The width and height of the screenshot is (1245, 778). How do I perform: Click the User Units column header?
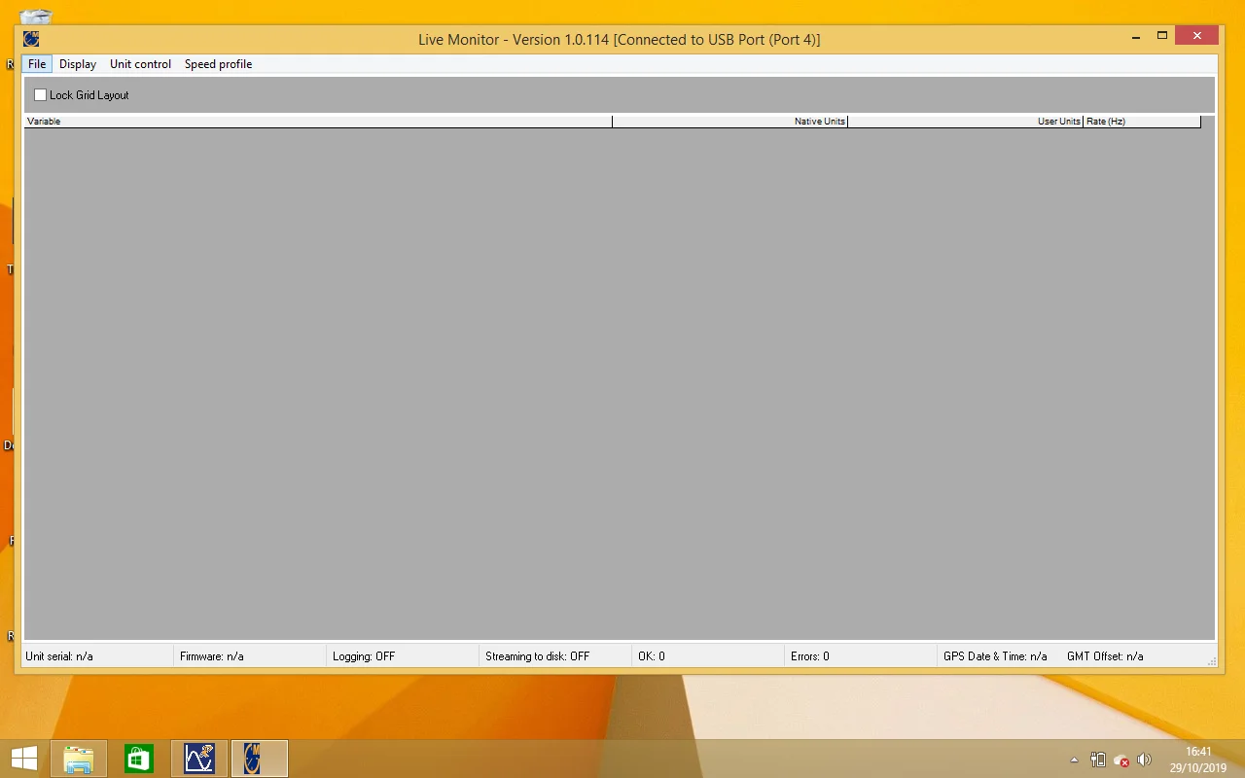click(965, 122)
